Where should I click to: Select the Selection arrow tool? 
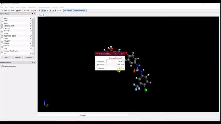(50, 11)
